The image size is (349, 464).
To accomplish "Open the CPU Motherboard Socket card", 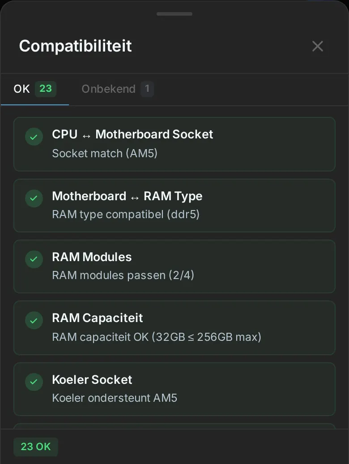I will coord(174,144).
